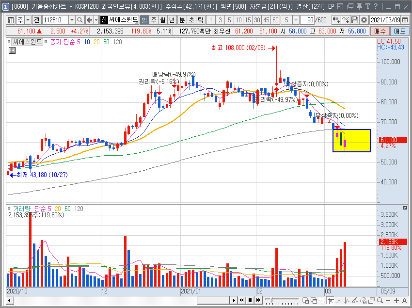Click the bottom-bar magnifier zoom icon

coord(380,300)
